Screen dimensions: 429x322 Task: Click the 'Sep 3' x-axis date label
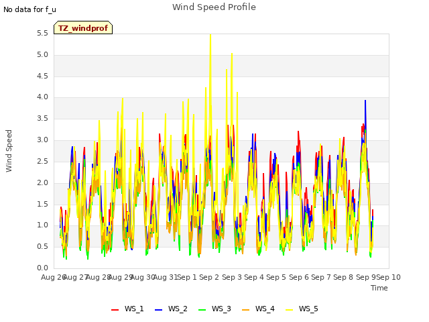tap(232, 277)
